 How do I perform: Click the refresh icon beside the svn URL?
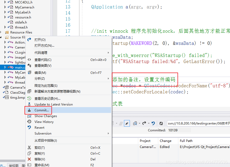(x=161, y=123)
